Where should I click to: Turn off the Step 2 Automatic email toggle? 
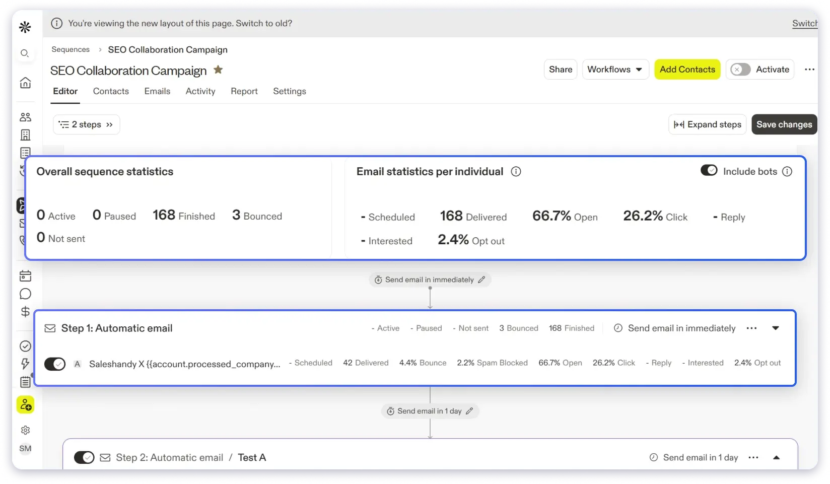pos(84,457)
